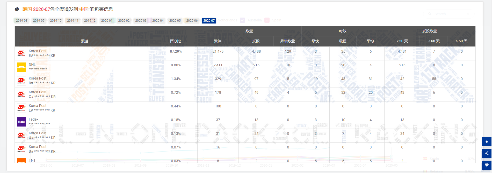The height and width of the screenshot is (173, 492).
Task: Click the 329 sent count cell
Action: (x=218, y=79)
